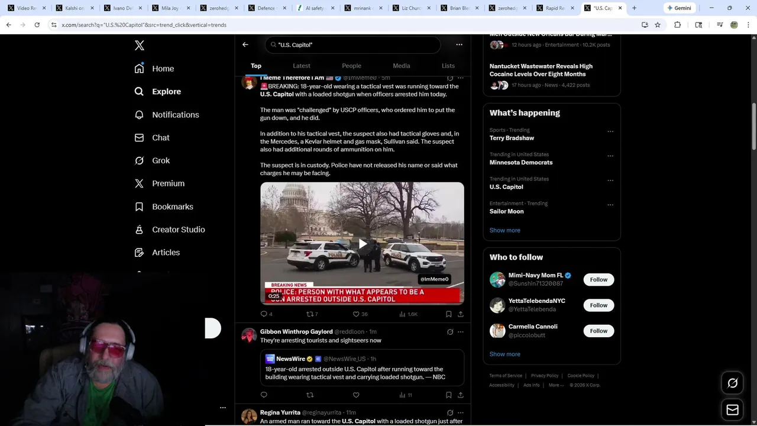757x426 pixels.
Task: Open Chrome three-dot menu
Action: (748, 25)
